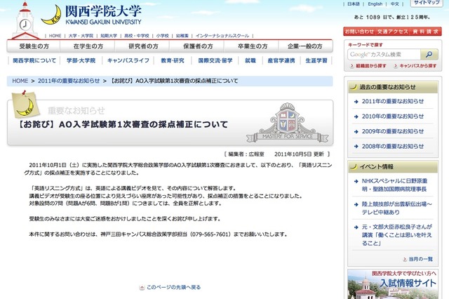The image size is (449, 299).
Task: Click HOME in the breadcrumb
Action: coord(20,81)
